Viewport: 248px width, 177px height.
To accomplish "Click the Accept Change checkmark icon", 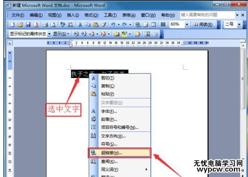I will [x=92, y=34].
